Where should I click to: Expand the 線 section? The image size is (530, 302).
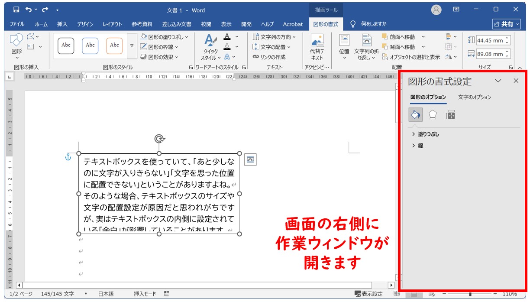click(x=417, y=146)
